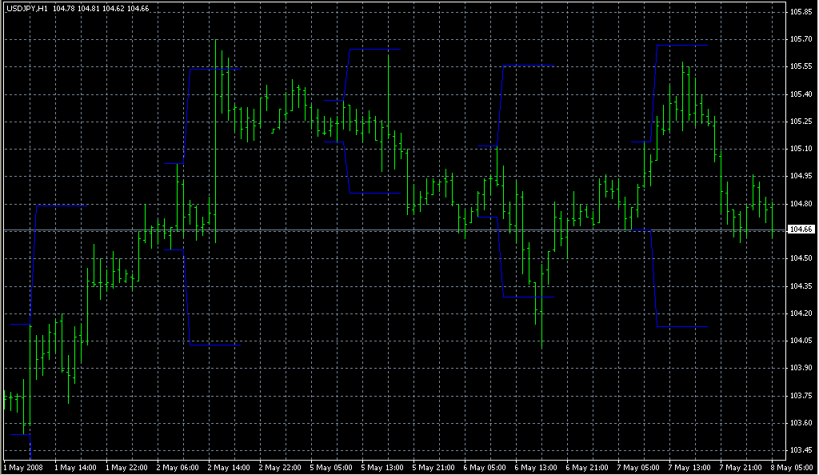
Task: Click the '5 May 05:00' time label
Action: tap(331, 468)
